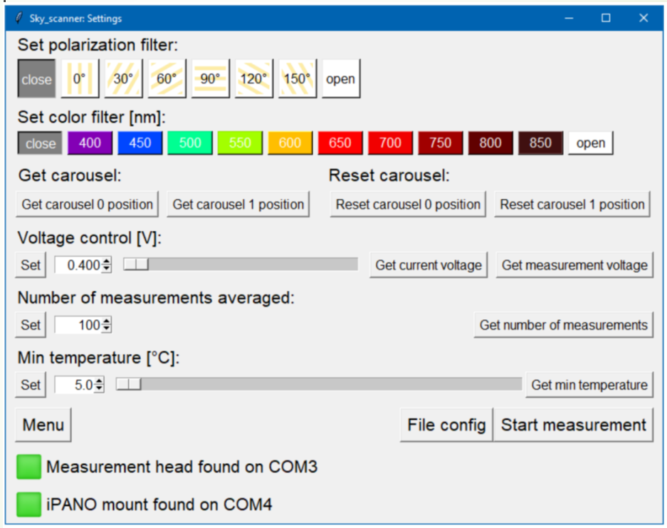The width and height of the screenshot is (667, 528).
Task: Open the Menu button
Action: pyautogui.click(x=43, y=425)
